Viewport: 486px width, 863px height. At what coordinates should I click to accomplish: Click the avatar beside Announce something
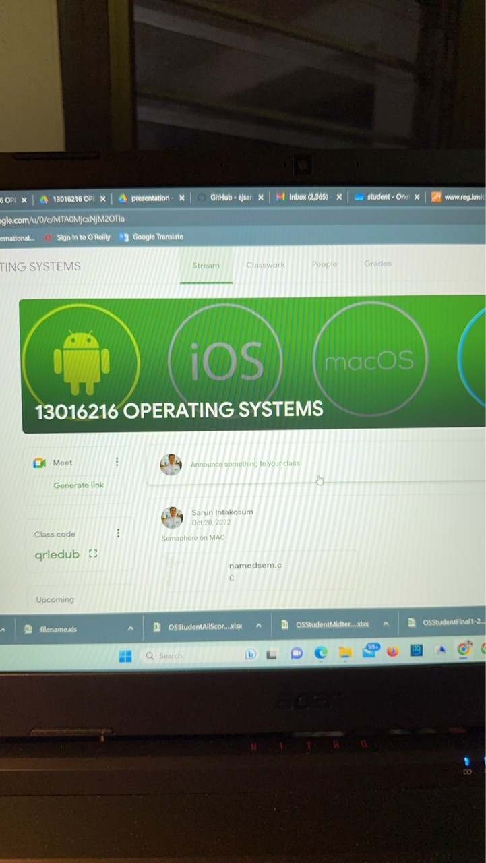[171, 465]
